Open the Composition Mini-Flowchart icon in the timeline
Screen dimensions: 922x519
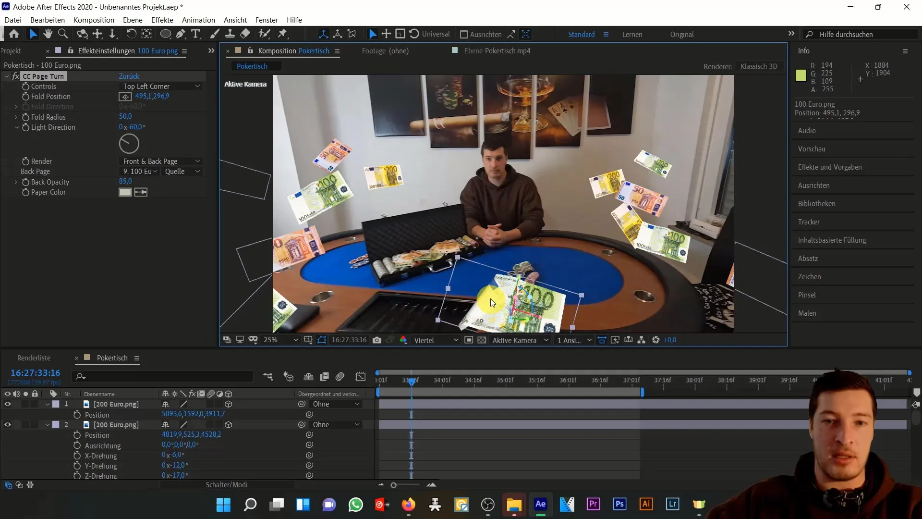(268, 376)
